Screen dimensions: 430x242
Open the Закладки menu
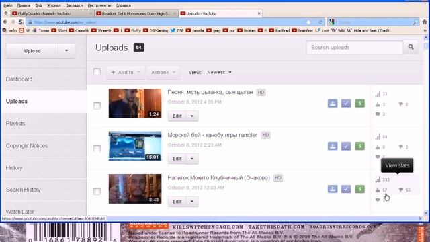click(74, 5)
